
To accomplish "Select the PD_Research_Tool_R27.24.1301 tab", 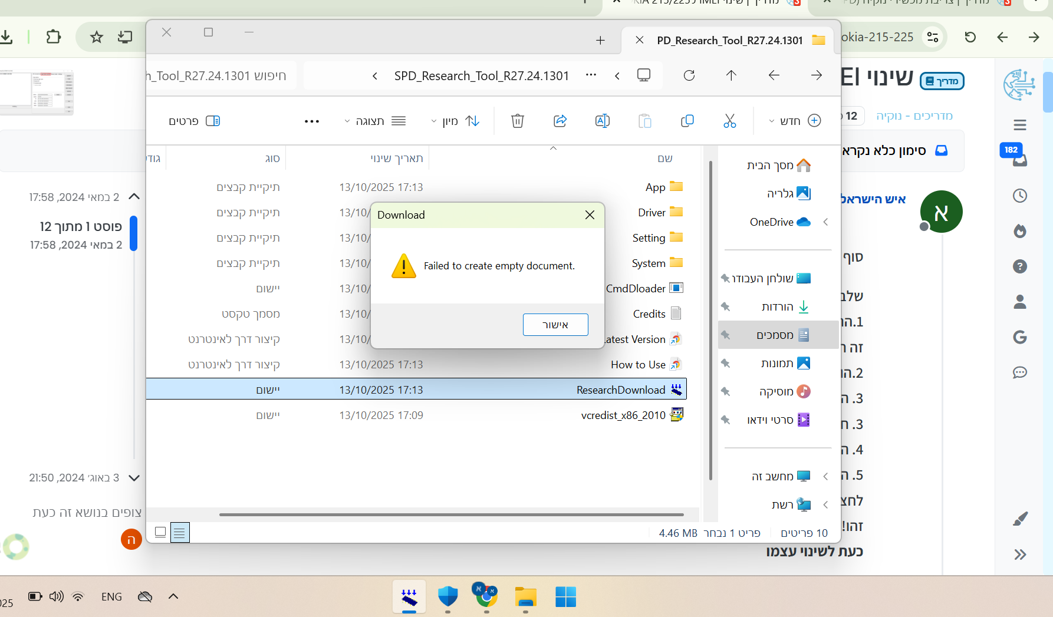I will [729, 40].
